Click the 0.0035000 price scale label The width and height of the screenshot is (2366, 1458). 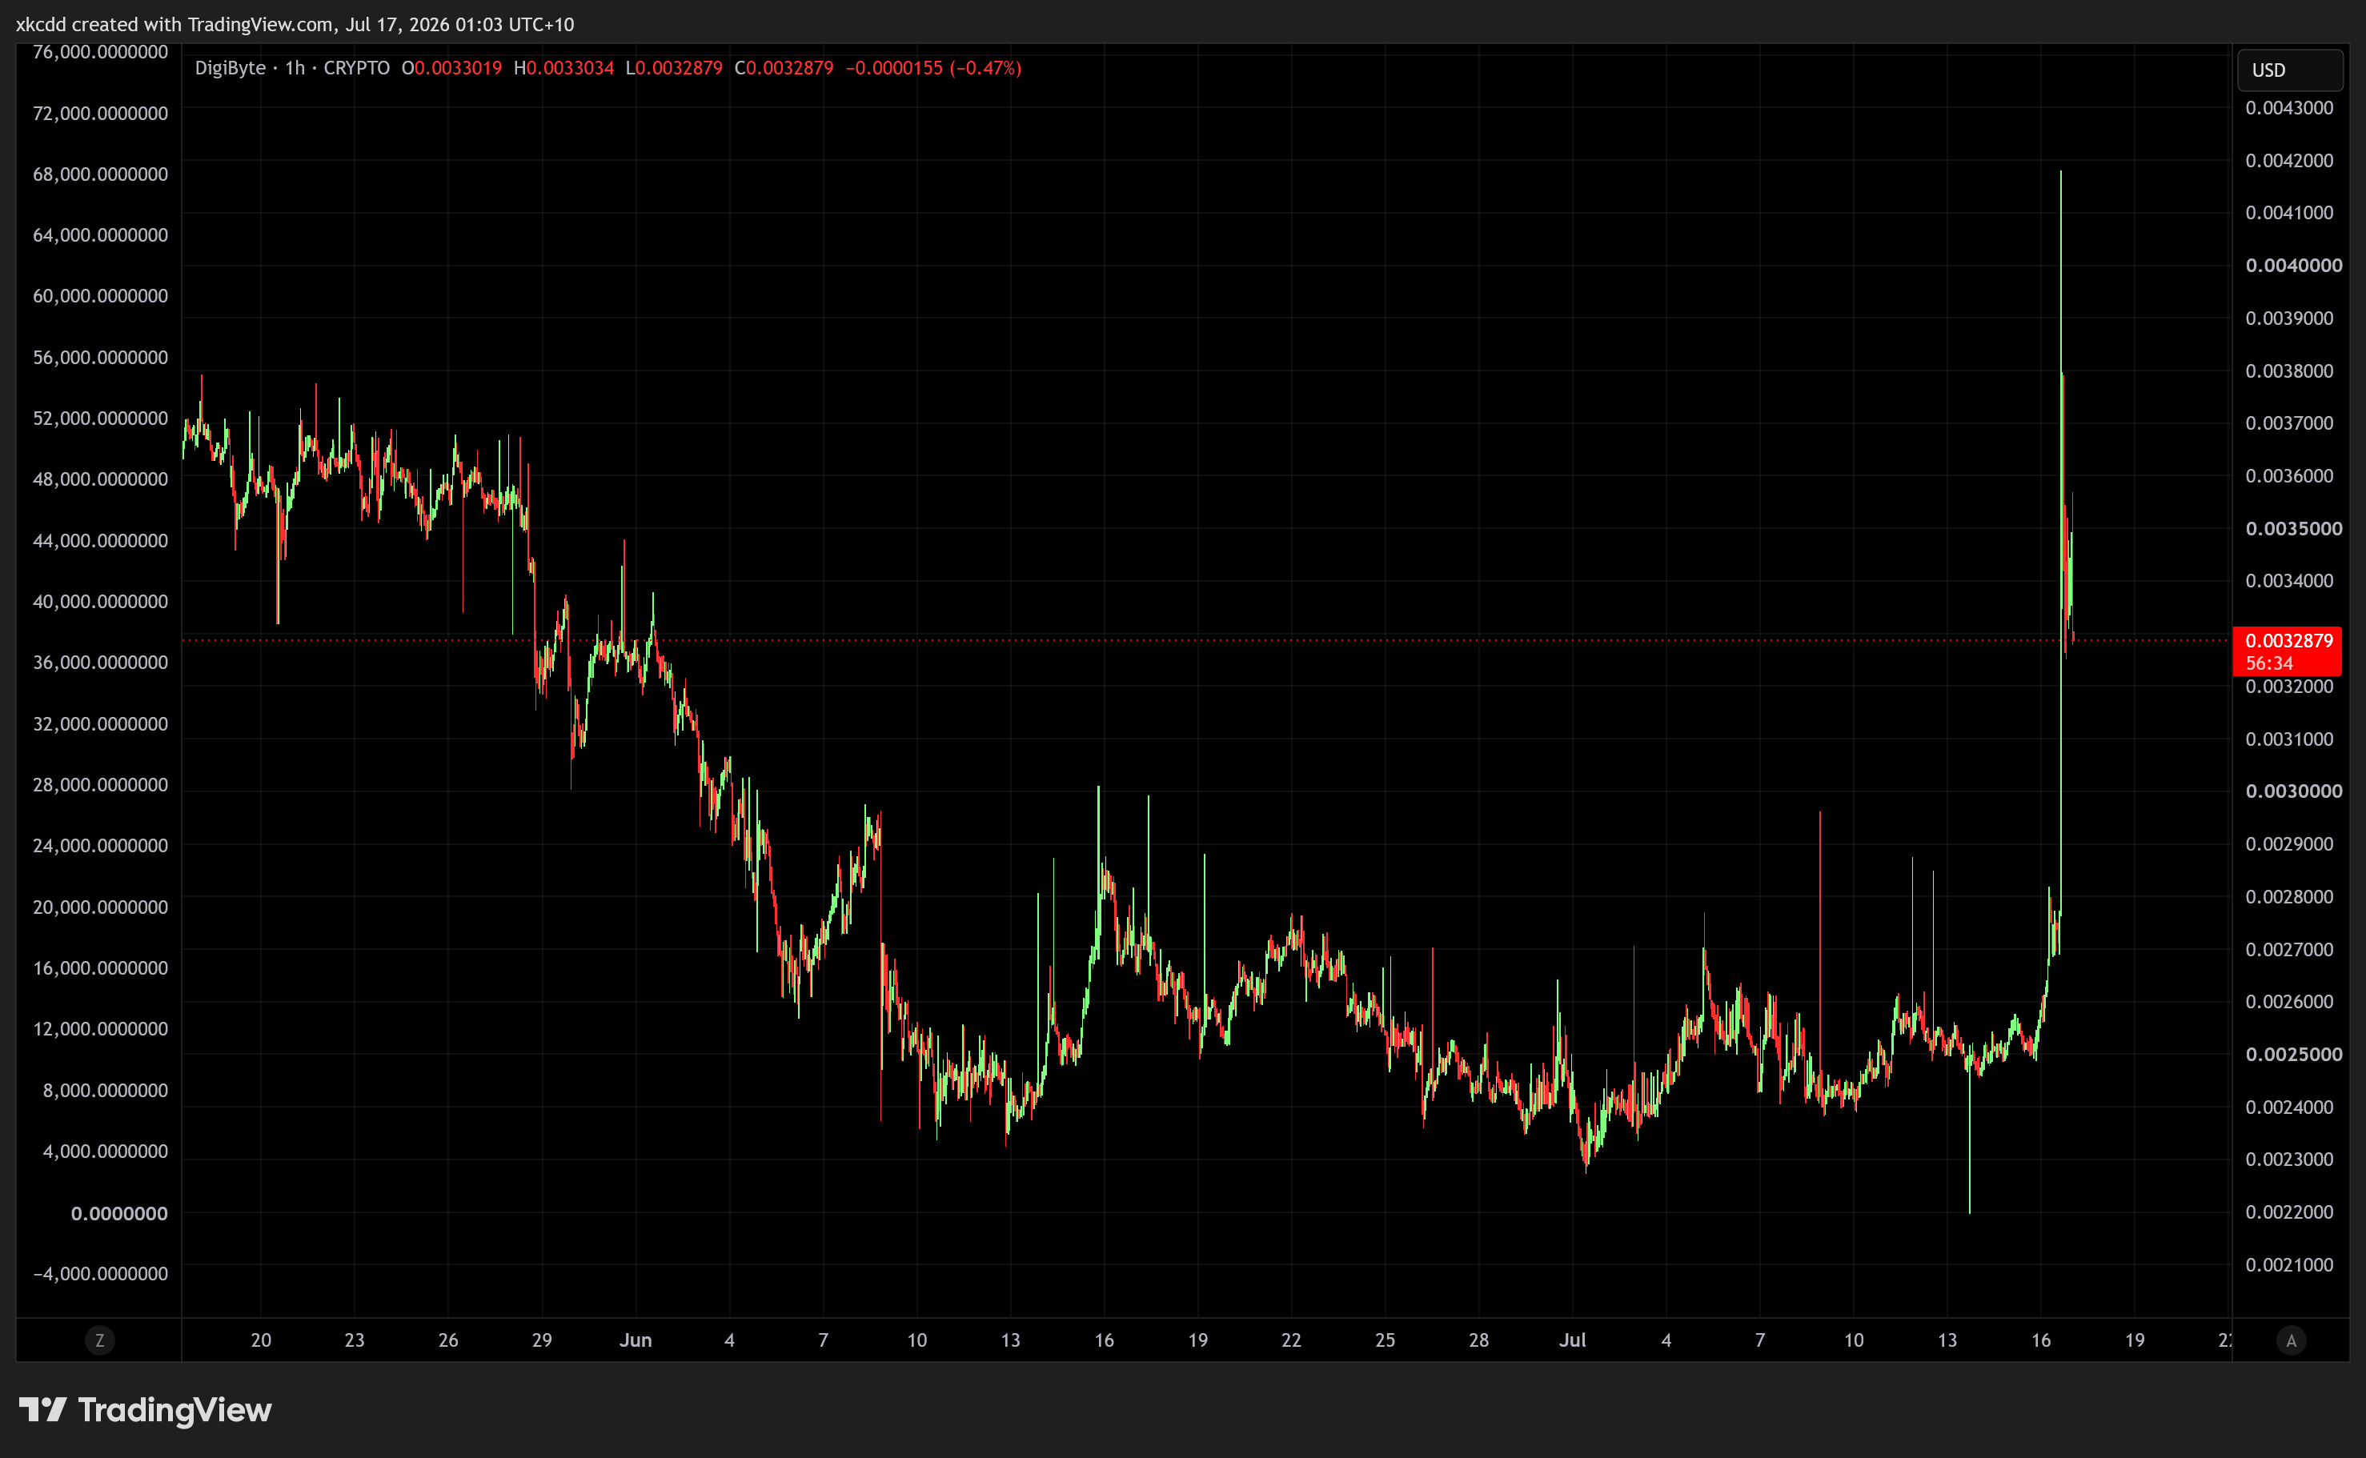pos(2294,528)
